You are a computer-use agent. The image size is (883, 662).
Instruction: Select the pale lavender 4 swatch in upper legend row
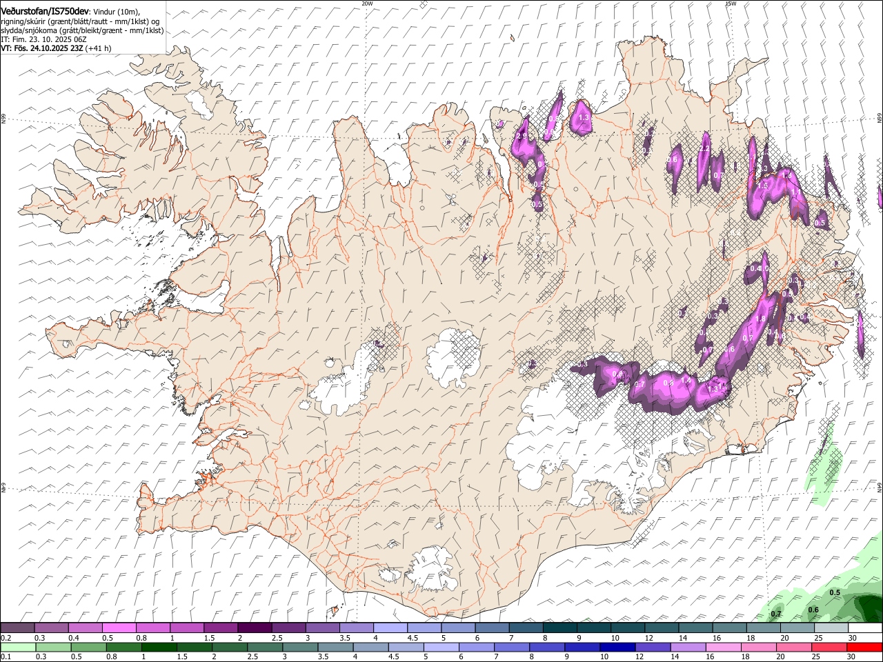tap(390, 628)
